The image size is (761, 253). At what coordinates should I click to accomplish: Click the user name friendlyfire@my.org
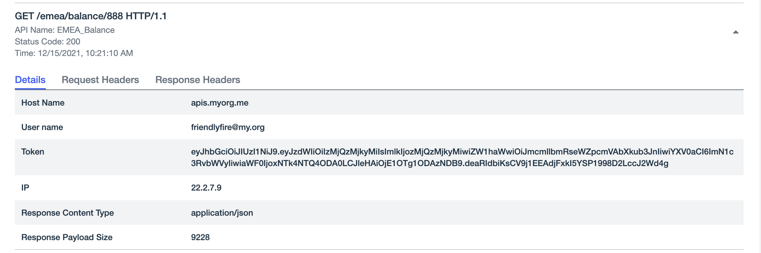click(x=228, y=127)
